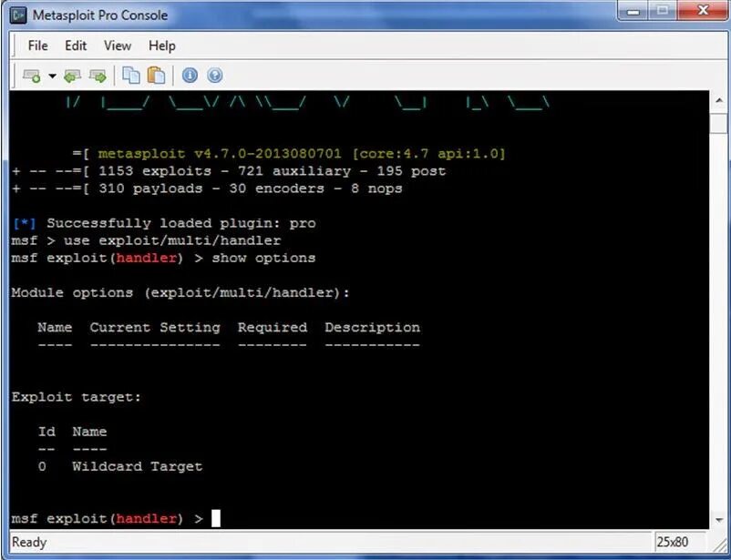Screen dimensions: 731x560
Task: Click the 'Wildcard Target' entry
Action: point(138,466)
